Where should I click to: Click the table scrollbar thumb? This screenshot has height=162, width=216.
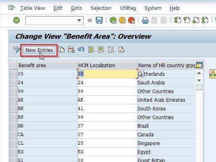[x=199, y=87]
